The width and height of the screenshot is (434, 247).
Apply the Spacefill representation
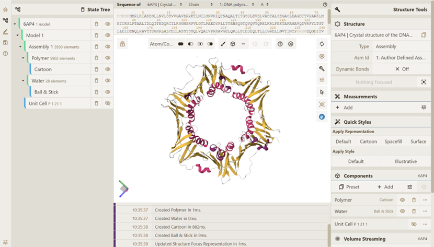click(x=393, y=142)
